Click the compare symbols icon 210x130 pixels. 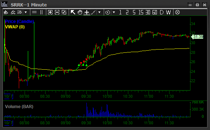point(20,12)
